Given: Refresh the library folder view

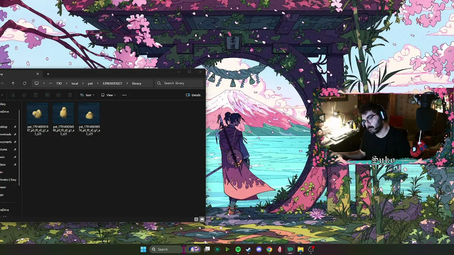Looking at the screenshot, I should [x=24, y=83].
